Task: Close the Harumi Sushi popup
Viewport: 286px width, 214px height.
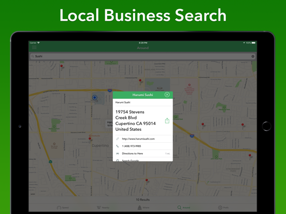Action: pyautogui.click(x=167, y=95)
